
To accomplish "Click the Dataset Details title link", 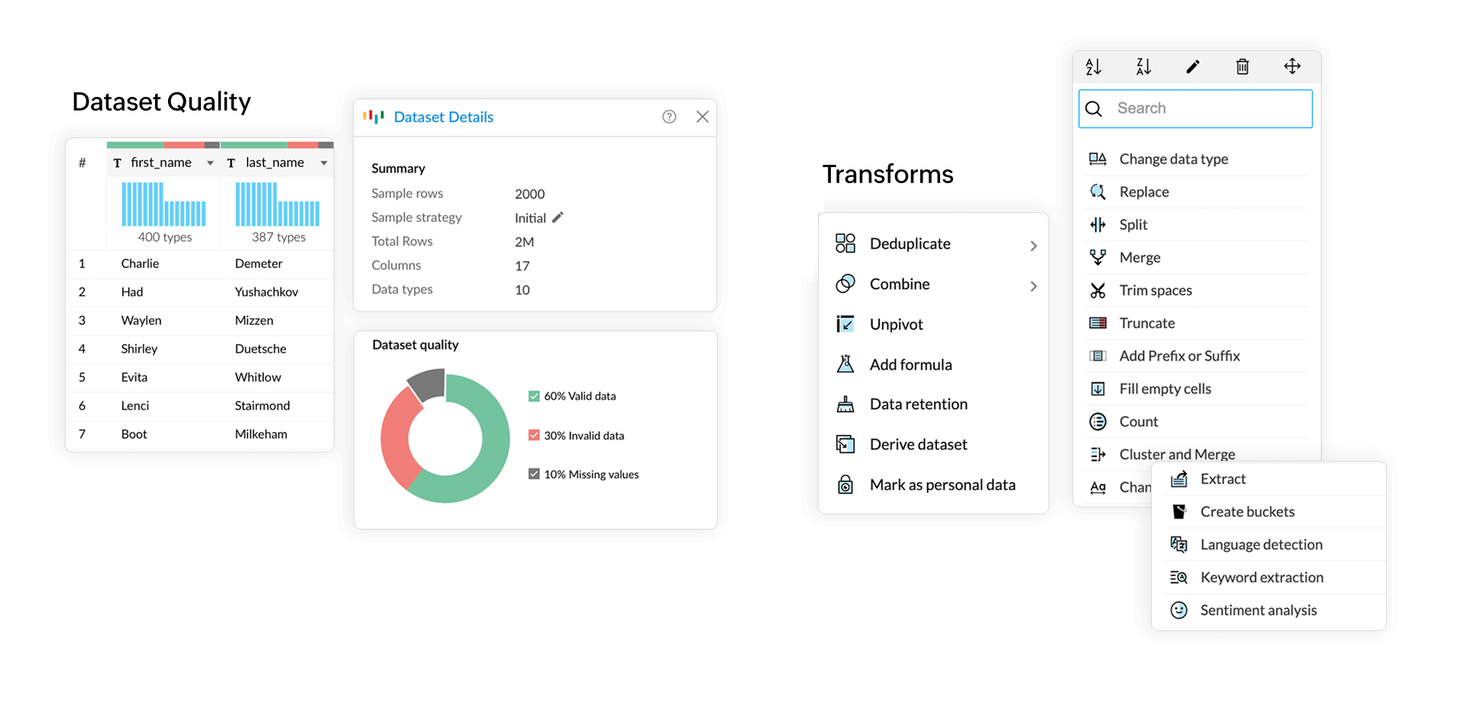I will pyautogui.click(x=443, y=117).
